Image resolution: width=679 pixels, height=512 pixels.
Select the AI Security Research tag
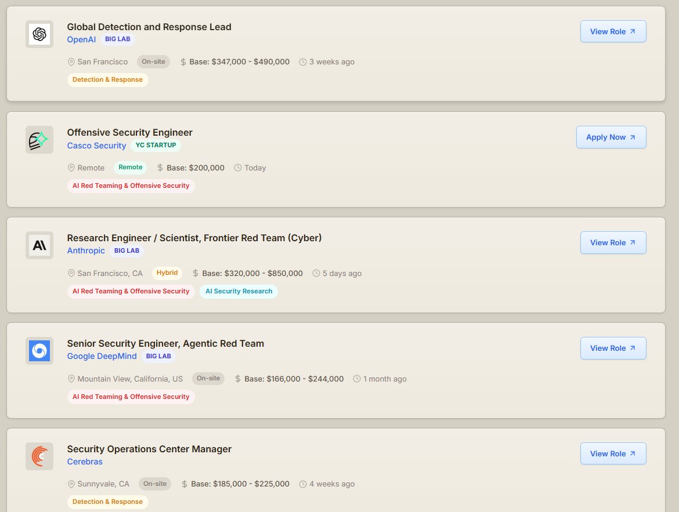pyautogui.click(x=239, y=291)
